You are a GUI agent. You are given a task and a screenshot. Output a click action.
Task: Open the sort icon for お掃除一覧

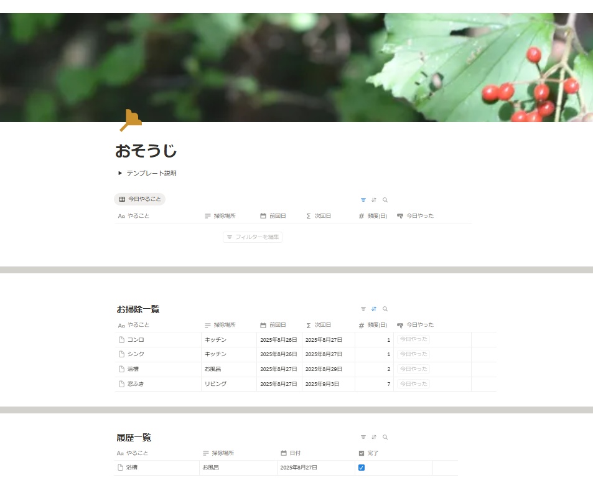pyautogui.click(x=374, y=309)
